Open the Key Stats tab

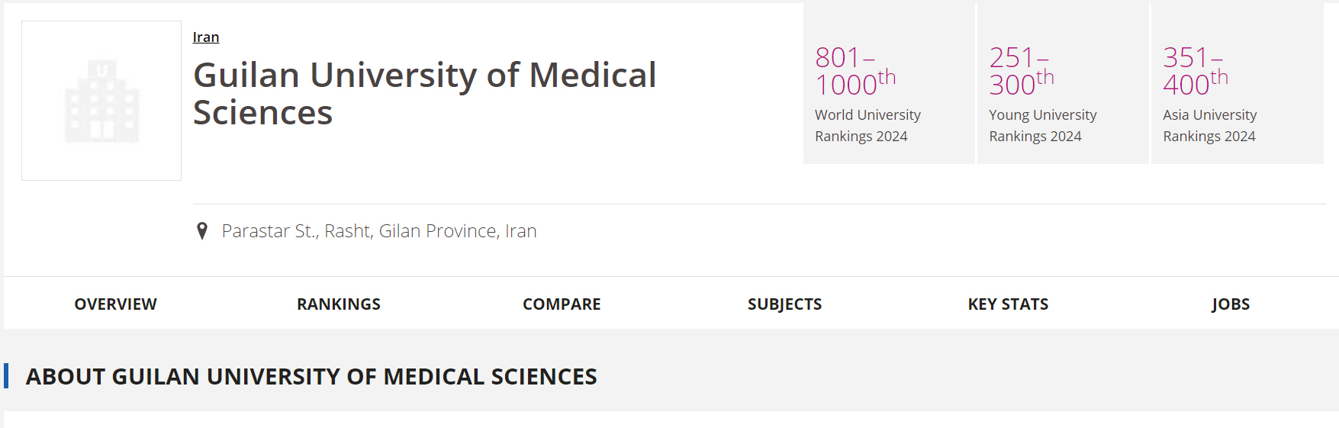click(1008, 304)
